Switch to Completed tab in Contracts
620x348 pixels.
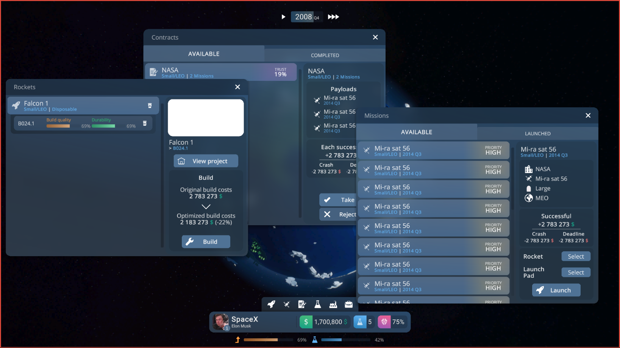pyautogui.click(x=325, y=55)
